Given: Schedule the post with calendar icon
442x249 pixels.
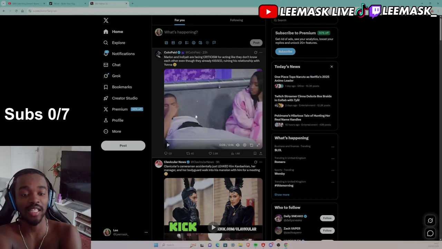Looking at the screenshot, I should [x=200, y=43].
